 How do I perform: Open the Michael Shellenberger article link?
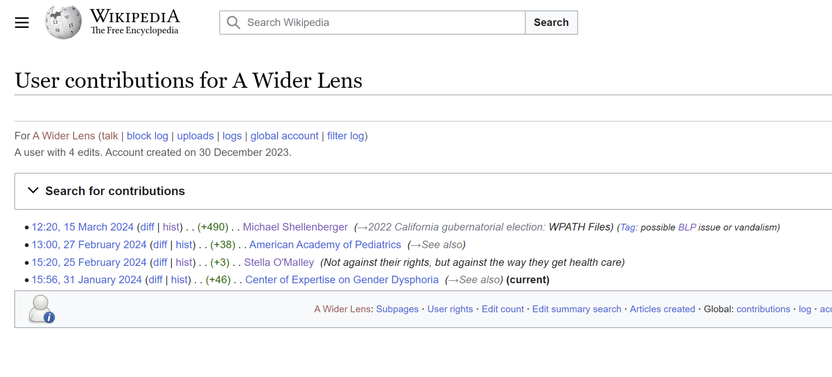pos(295,227)
